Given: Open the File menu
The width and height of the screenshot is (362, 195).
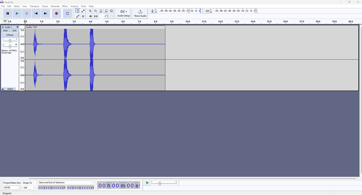Looking at the screenshot, I should (x=3, y=6).
